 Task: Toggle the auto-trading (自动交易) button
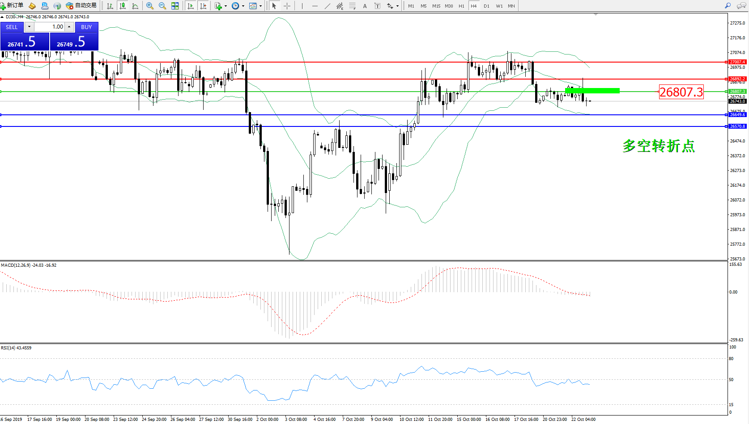coord(81,6)
